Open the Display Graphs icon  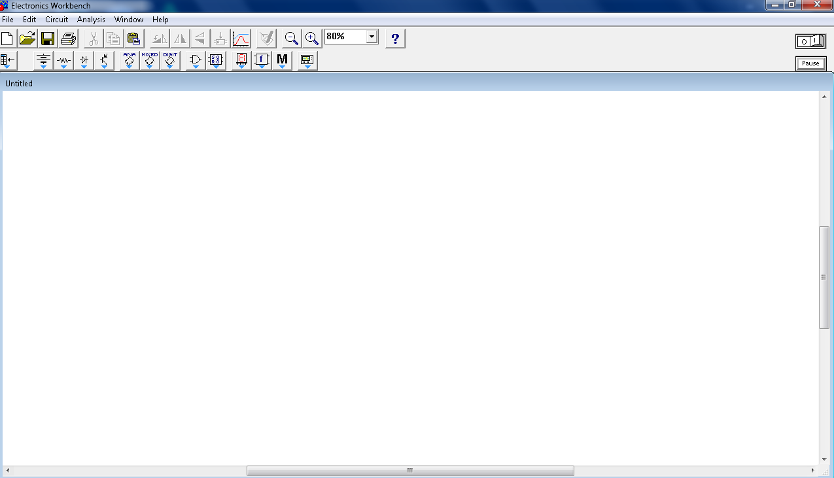point(241,39)
